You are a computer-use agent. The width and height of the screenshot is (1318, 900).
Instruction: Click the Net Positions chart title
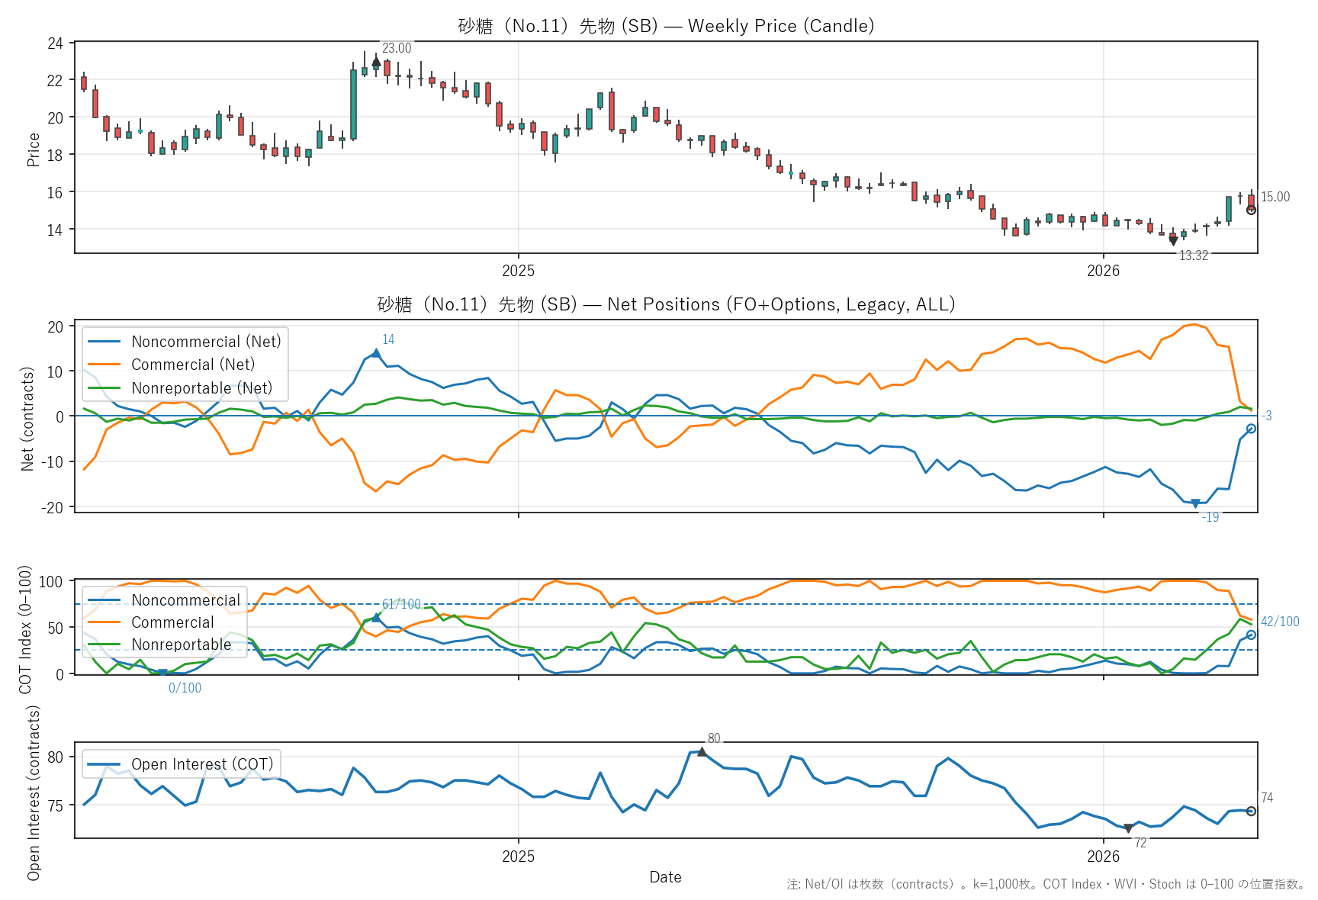click(666, 304)
